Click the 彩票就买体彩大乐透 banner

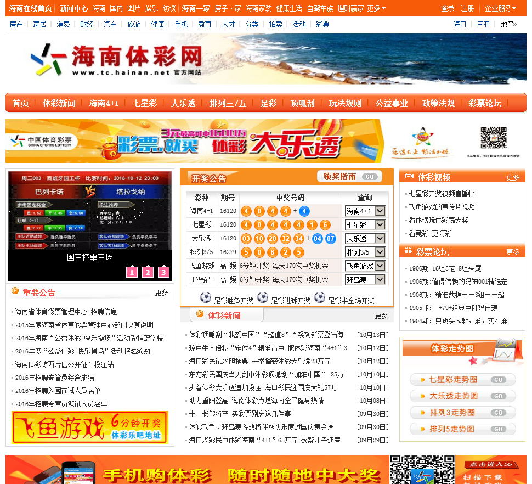194,141
